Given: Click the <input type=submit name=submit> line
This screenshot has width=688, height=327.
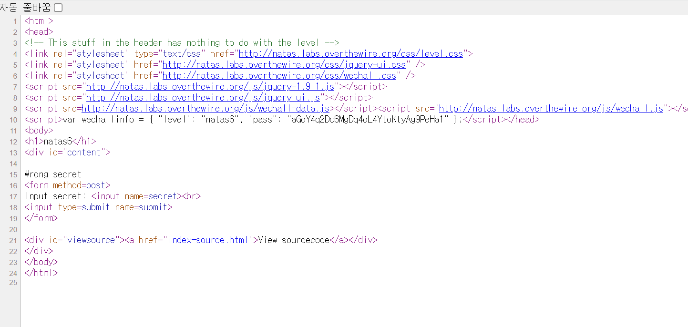Looking at the screenshot, I should [98, 207].
